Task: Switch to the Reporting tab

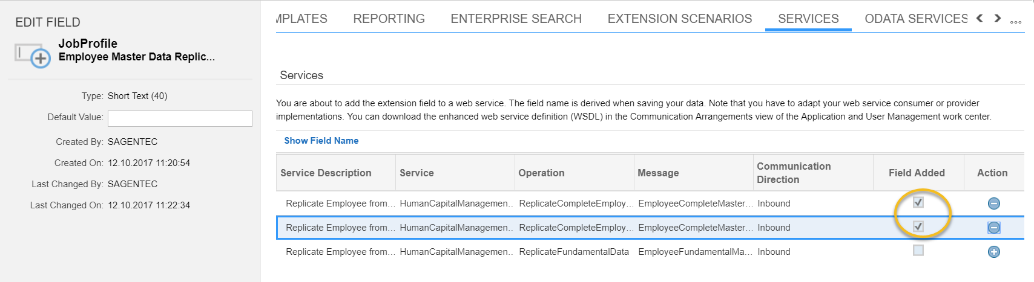Action: point(389,19)
